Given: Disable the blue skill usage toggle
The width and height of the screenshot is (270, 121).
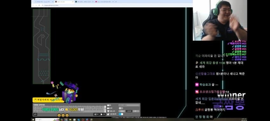Looking at the screenshot, I should coord(121,114).
